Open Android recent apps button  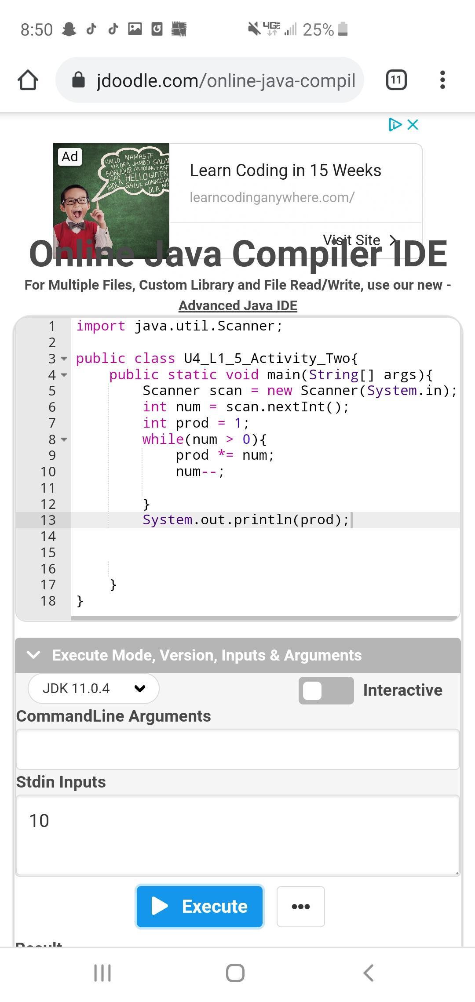coord(102,973)
